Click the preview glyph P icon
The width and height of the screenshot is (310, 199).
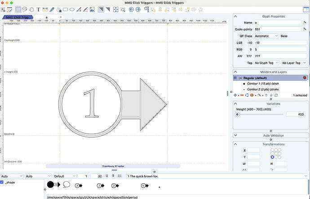click(3, 9)
